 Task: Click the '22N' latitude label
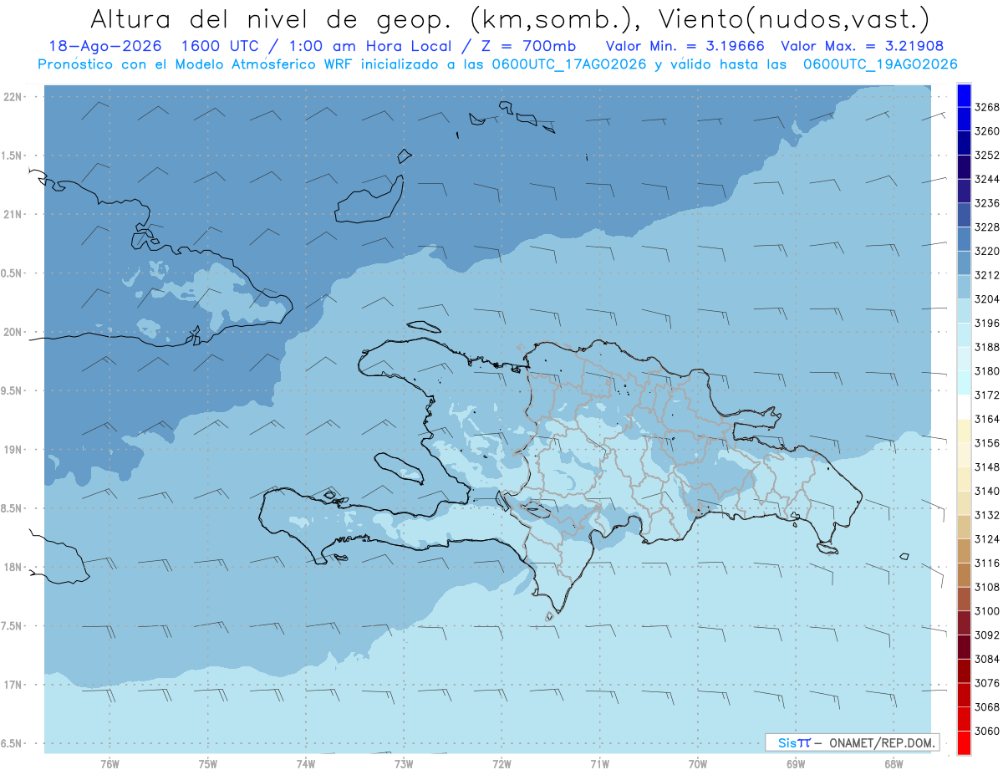click(12, 97)
